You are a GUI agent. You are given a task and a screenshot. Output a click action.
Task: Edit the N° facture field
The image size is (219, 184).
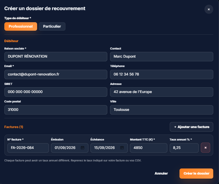[x=28, y=148]
